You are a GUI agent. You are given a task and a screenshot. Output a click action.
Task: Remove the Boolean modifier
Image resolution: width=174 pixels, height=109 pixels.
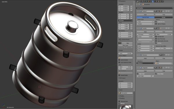172,55
